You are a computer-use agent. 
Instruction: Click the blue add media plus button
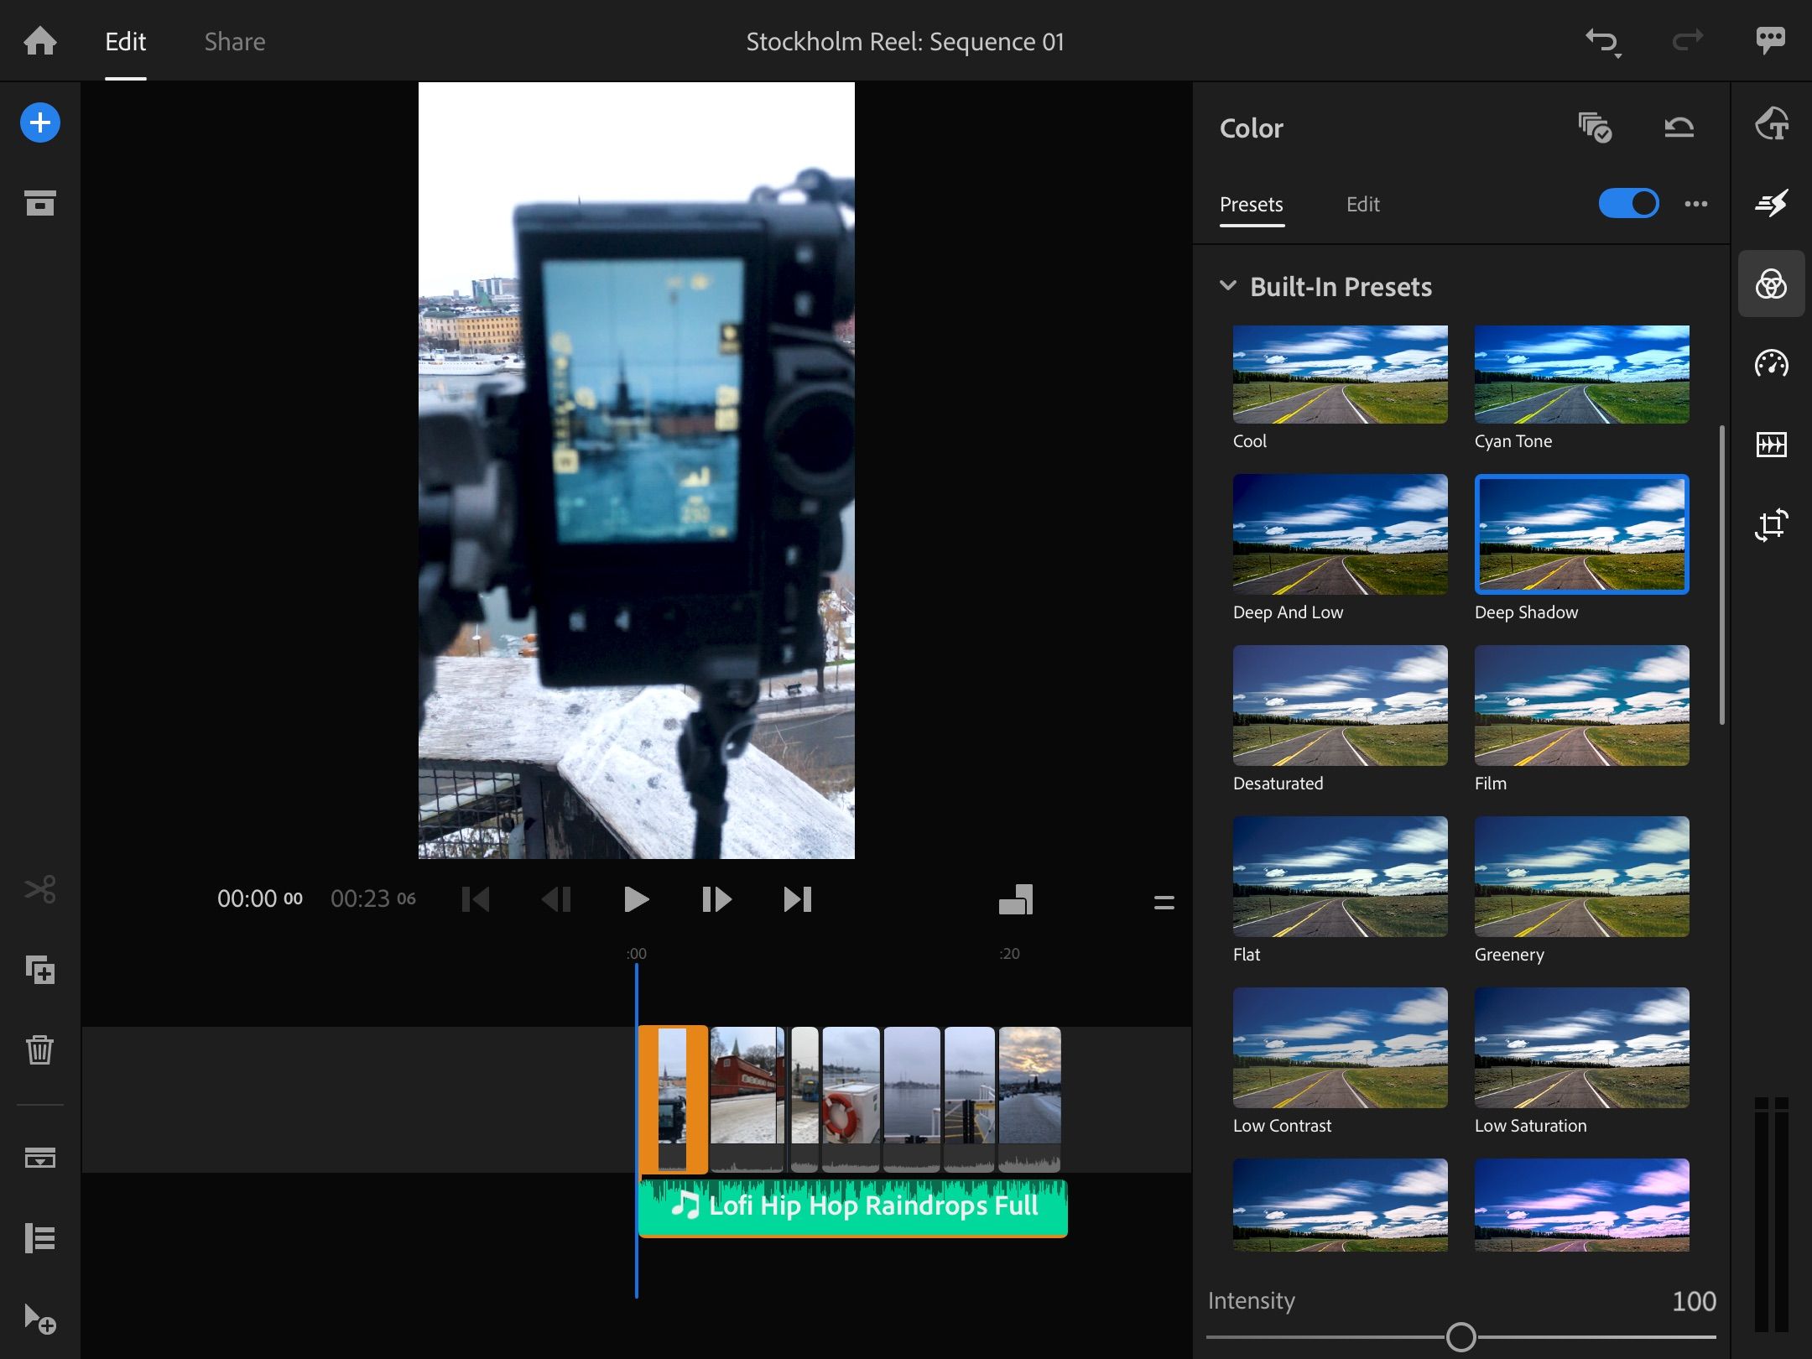[39, 123]
